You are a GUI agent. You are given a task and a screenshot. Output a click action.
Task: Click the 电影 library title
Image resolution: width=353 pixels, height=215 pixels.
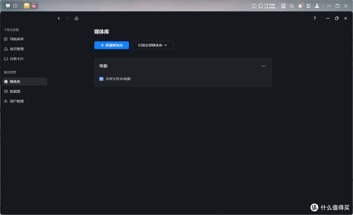point(104,66)
